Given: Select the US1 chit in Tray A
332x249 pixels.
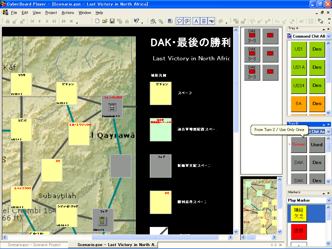Looking at the screenshot, I should tap(299, 49).
